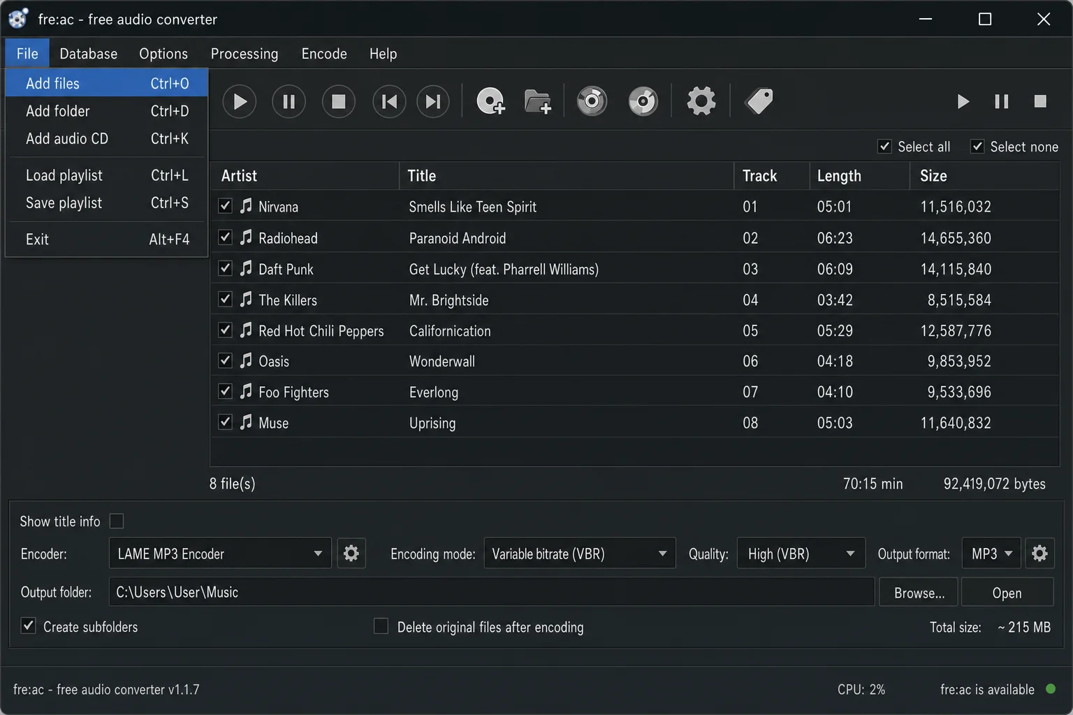1073x715 pixels.
Task: Open the Options menu
Action: pos(163,54)
